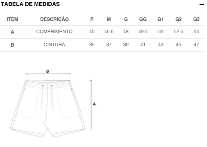The image size is (207, 147).
Task: Click the GG size column header
Action: tap(143, 19)
